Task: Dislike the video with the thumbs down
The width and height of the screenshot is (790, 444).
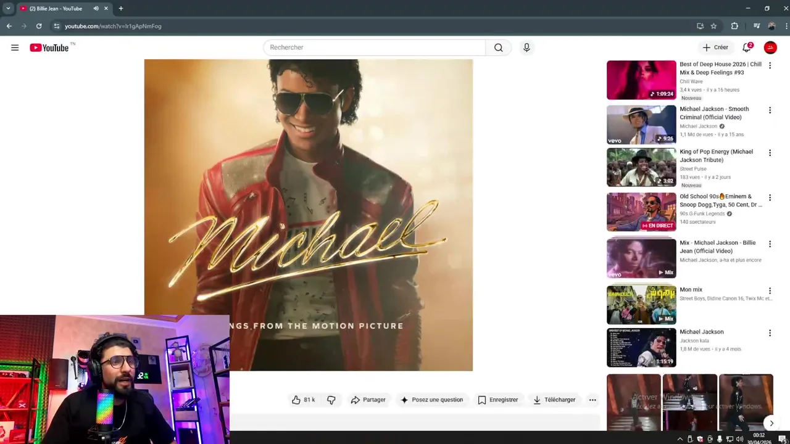Action: pyautogui.click(x=331, y=400)
